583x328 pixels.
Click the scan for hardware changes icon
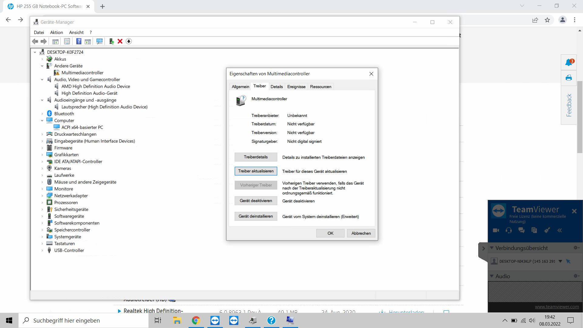click(x=99, y=41)
